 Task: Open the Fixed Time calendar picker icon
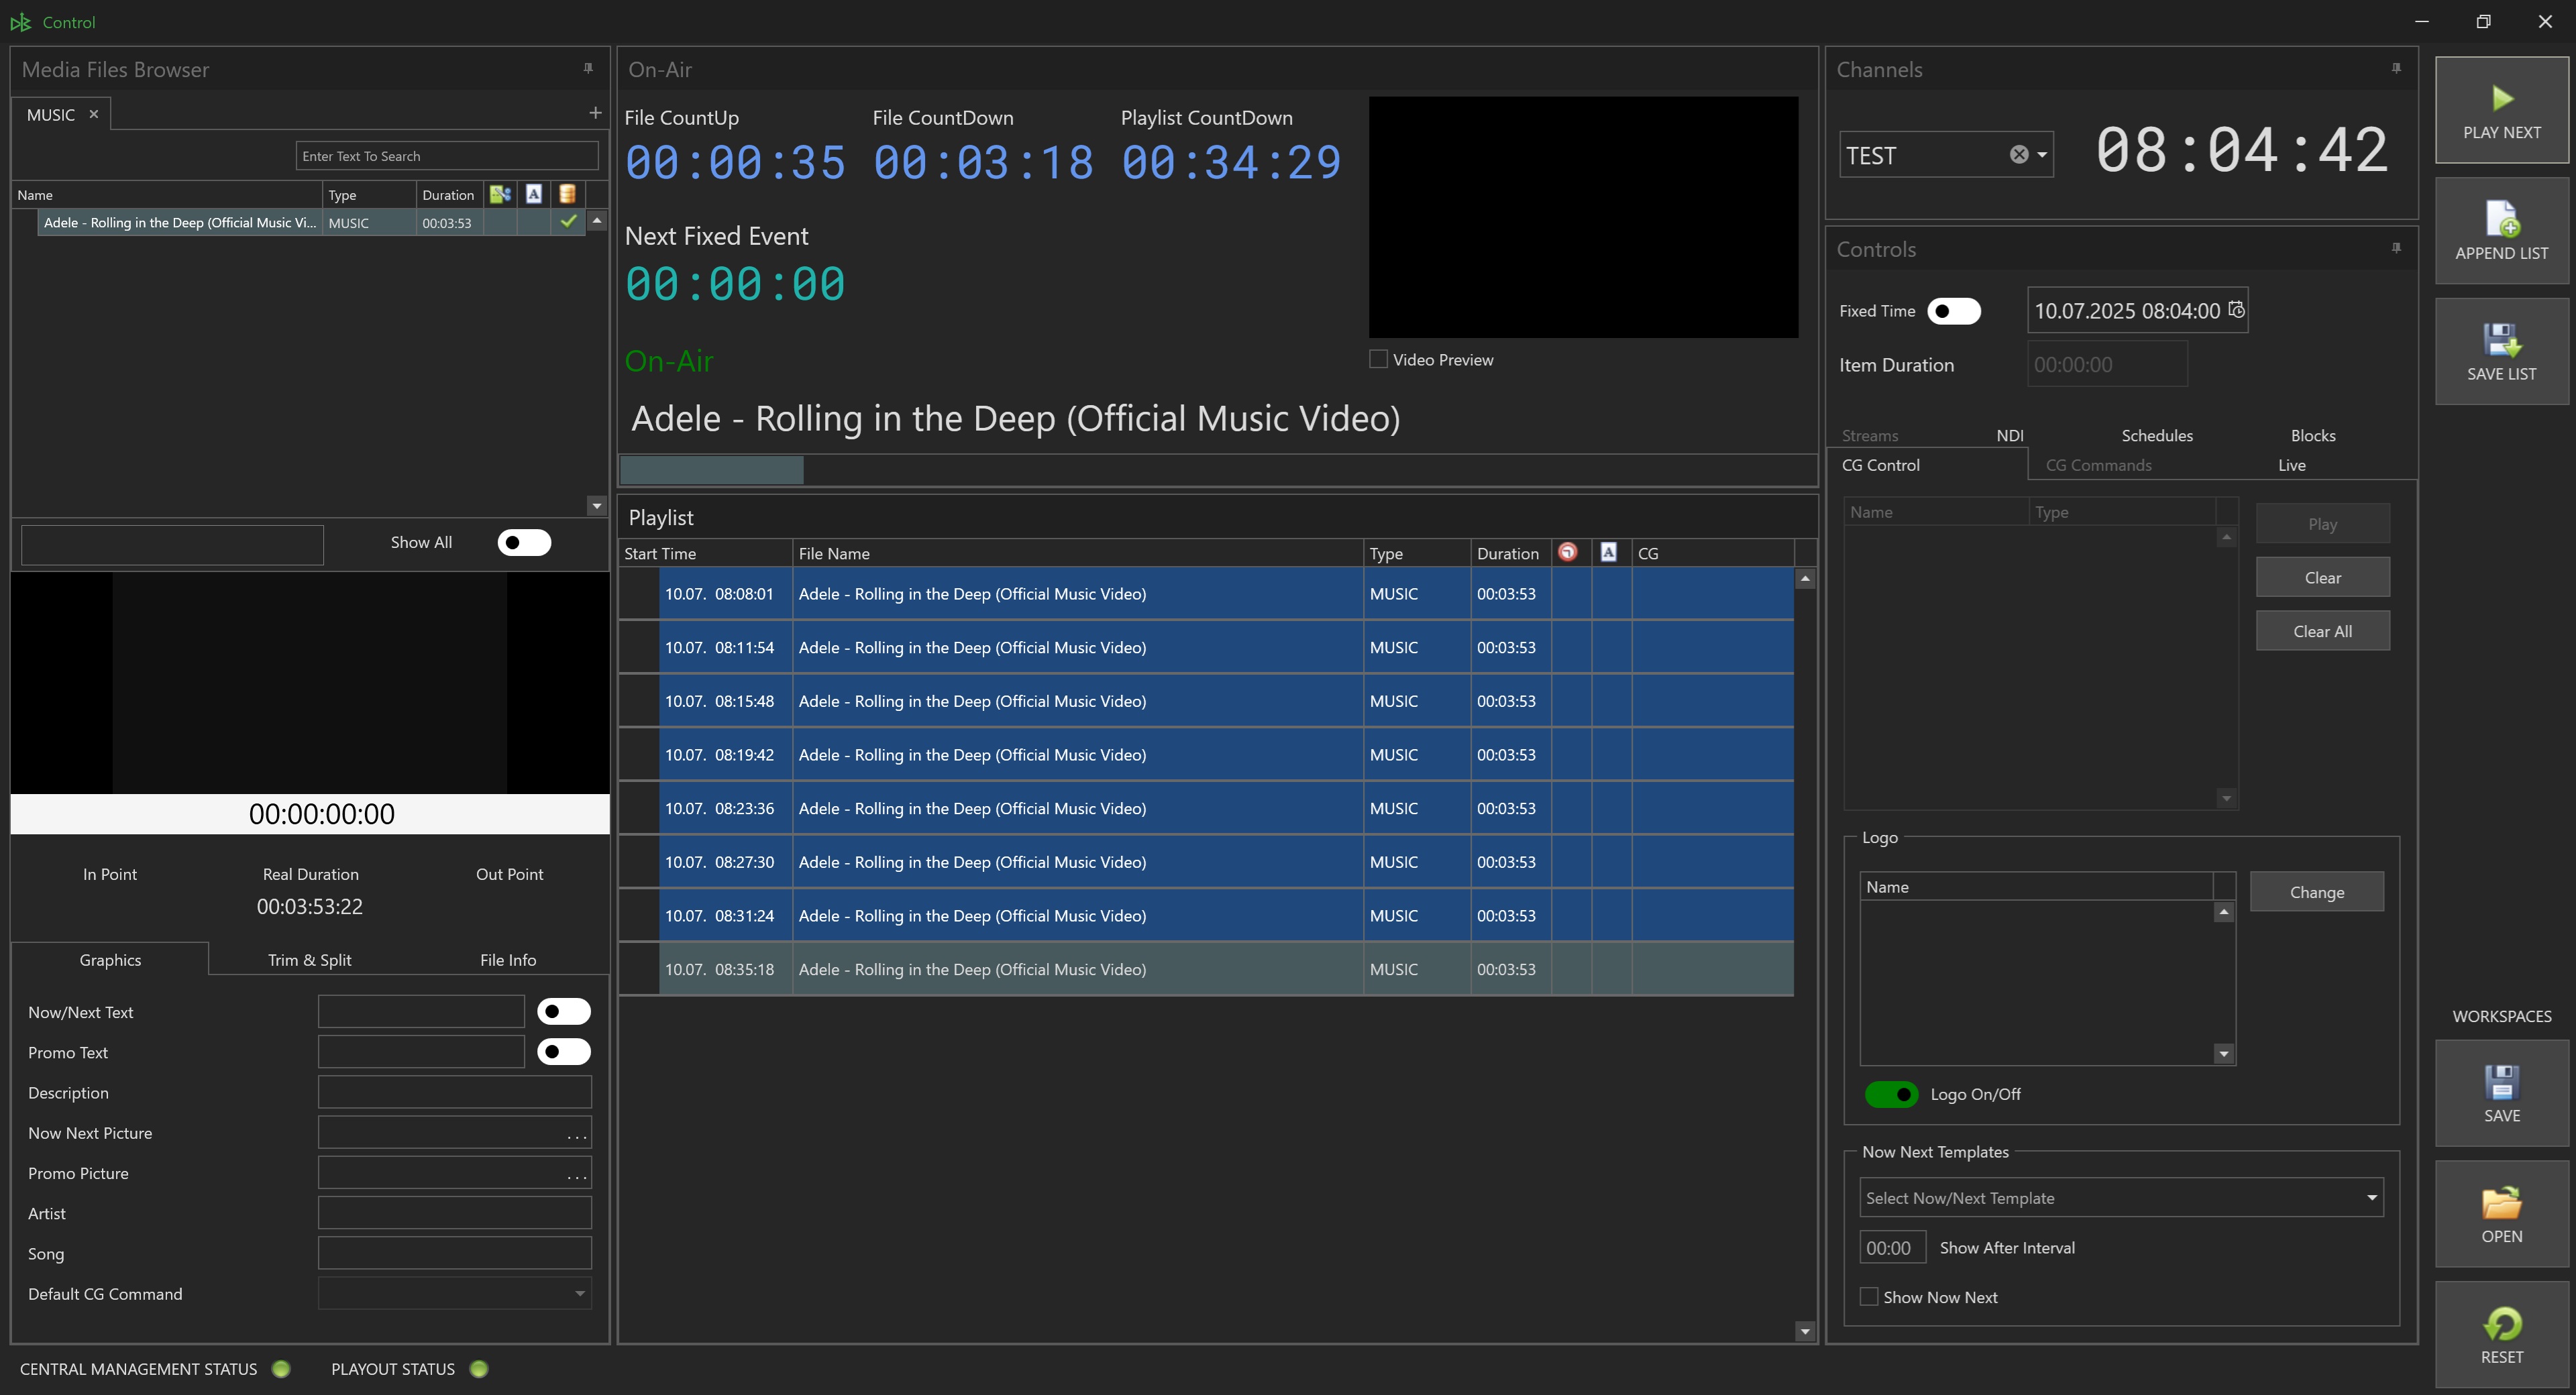point(2236,310)
